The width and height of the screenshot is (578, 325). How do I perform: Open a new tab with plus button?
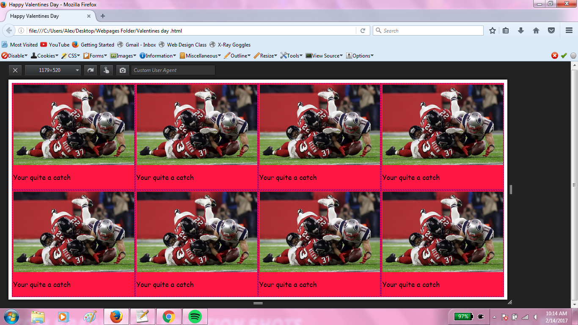click(x=103, y=16)
